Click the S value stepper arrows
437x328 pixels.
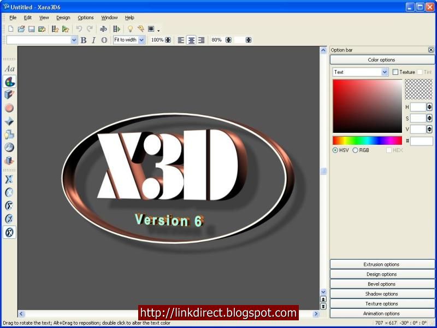429,118
